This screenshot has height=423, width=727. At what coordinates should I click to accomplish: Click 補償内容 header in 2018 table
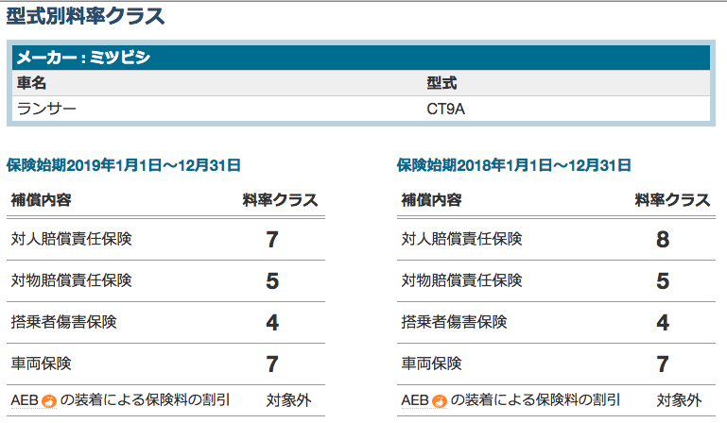click(x=431, y=200)
